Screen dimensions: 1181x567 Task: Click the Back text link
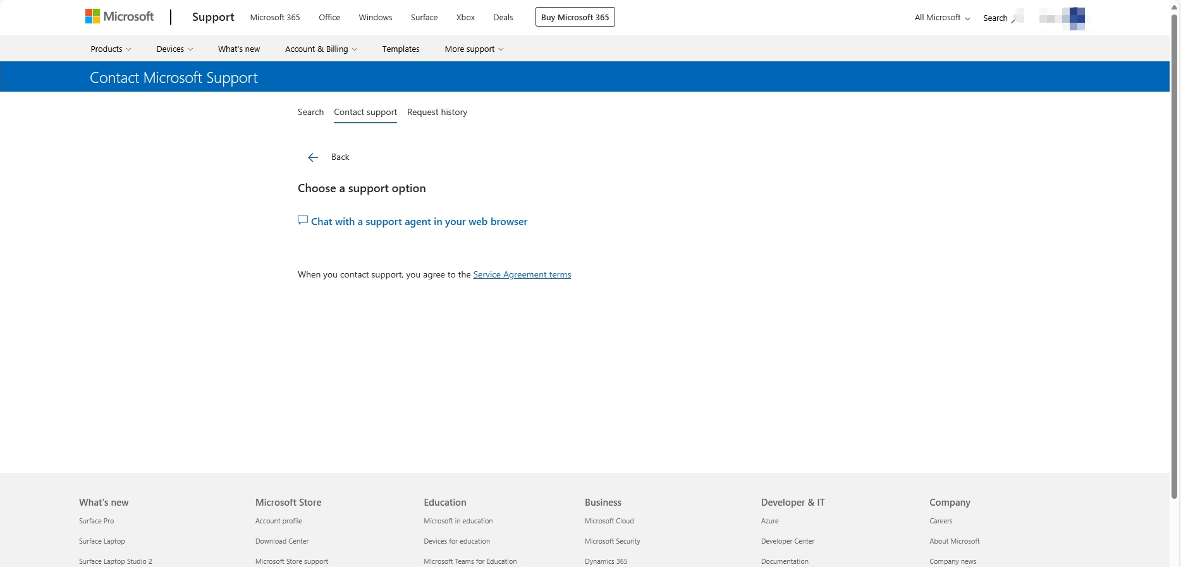tap(340, 157)
